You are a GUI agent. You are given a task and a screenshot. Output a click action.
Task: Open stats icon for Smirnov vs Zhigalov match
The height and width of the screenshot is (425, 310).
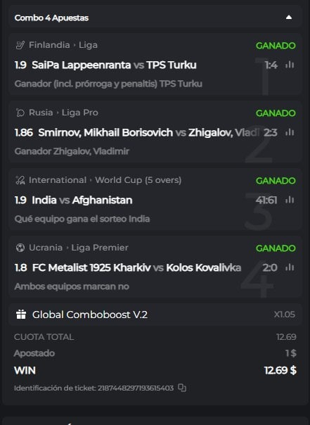pos(290,132)
